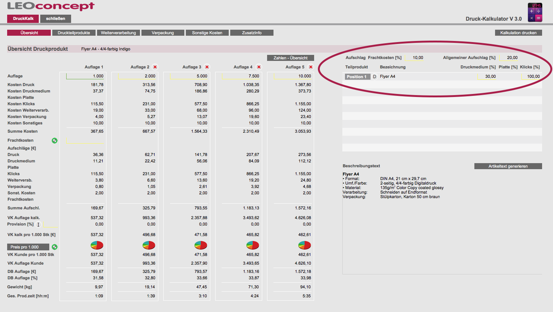Delete Auflage 5 using the red X

click(311, 67)
